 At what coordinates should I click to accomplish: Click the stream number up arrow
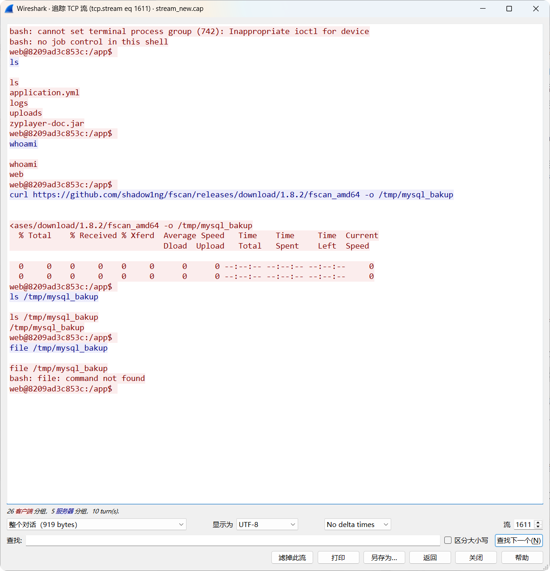[x=538, y=522]
